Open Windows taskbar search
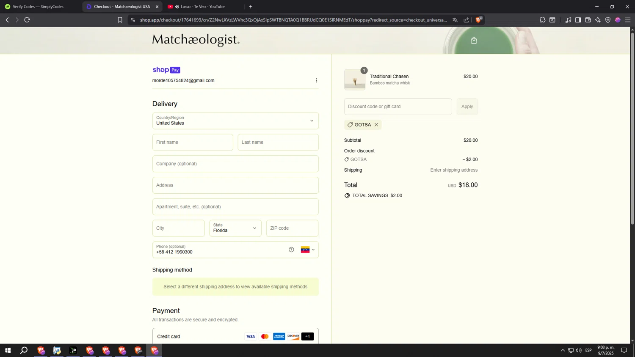 (24, 350)
